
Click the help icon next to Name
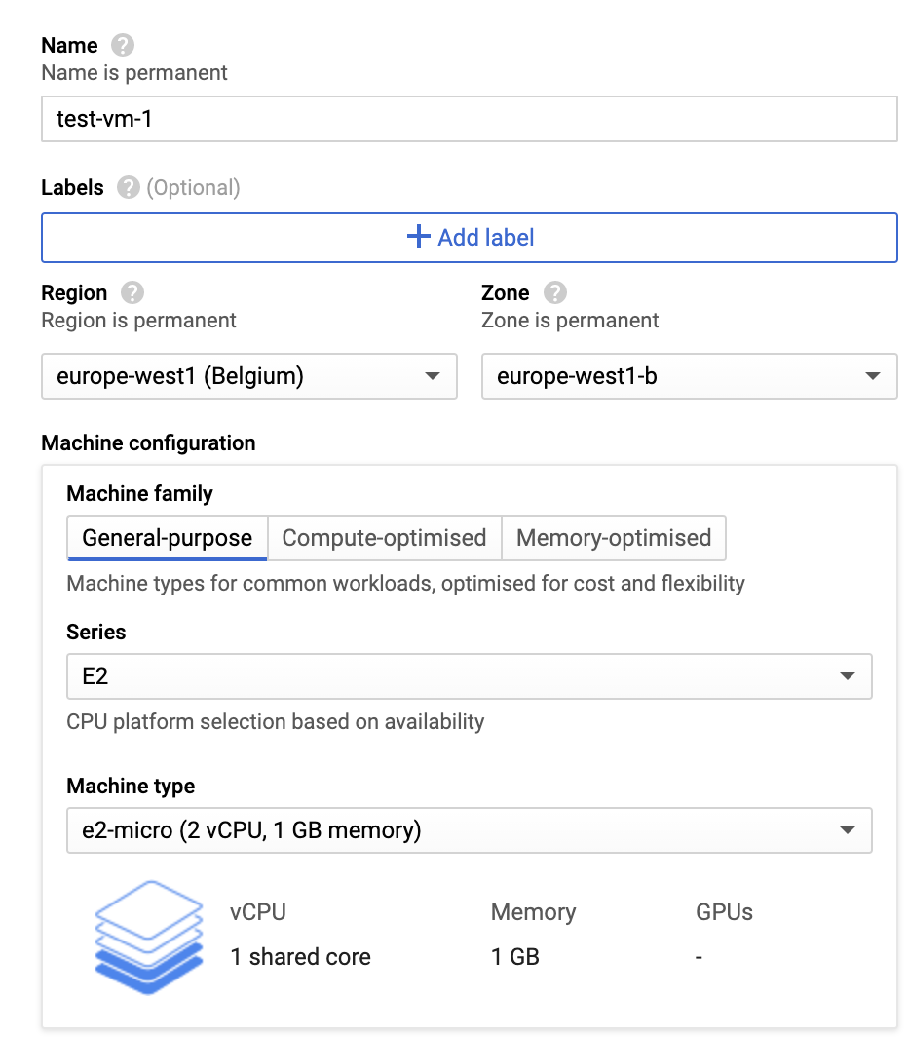point(123,46)
